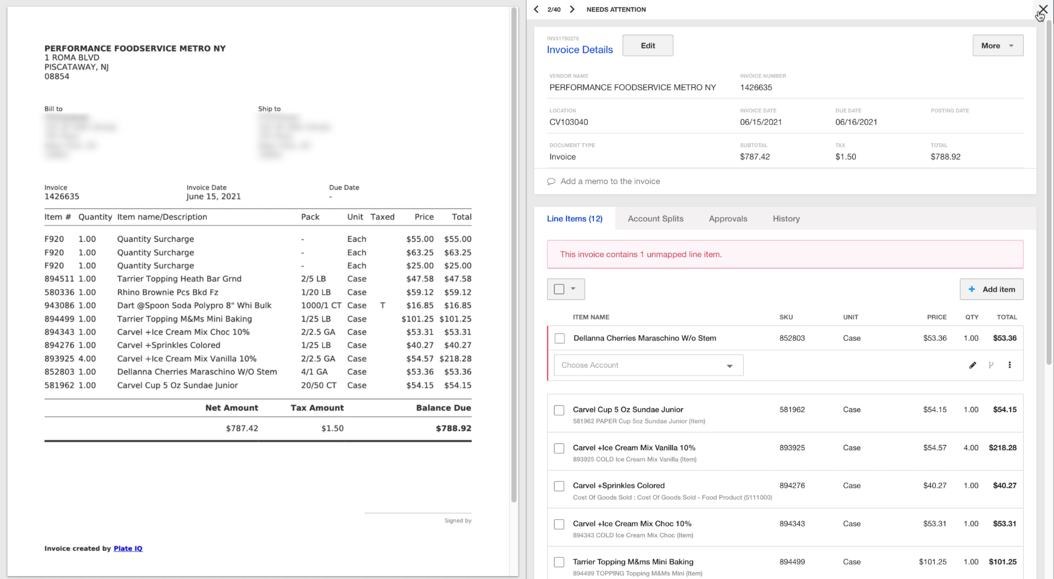The image size is (1054, 579).
Task: Click Dart @Spoon Soda Polypro row in invoice
Action: (x=258, y=305)
